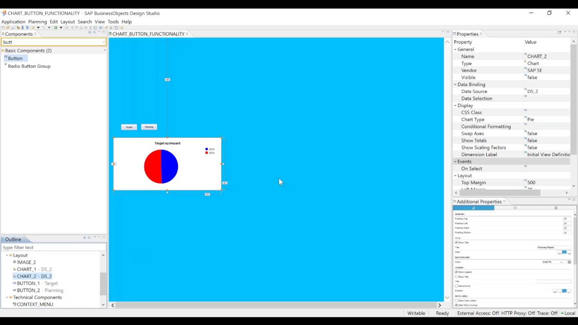Viewport: 578px width, 325px height.
Task: Click the CONTEXT_MENU component icon in Outline
Action: (14, 304)
